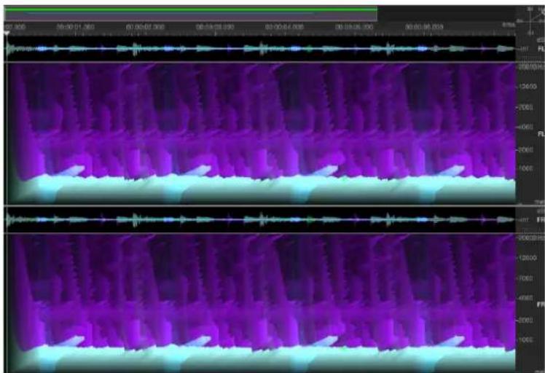Click the 12000 Hz mark on FR frequency scale
This screenshot has height=373, width=545.
pos(527,258)
